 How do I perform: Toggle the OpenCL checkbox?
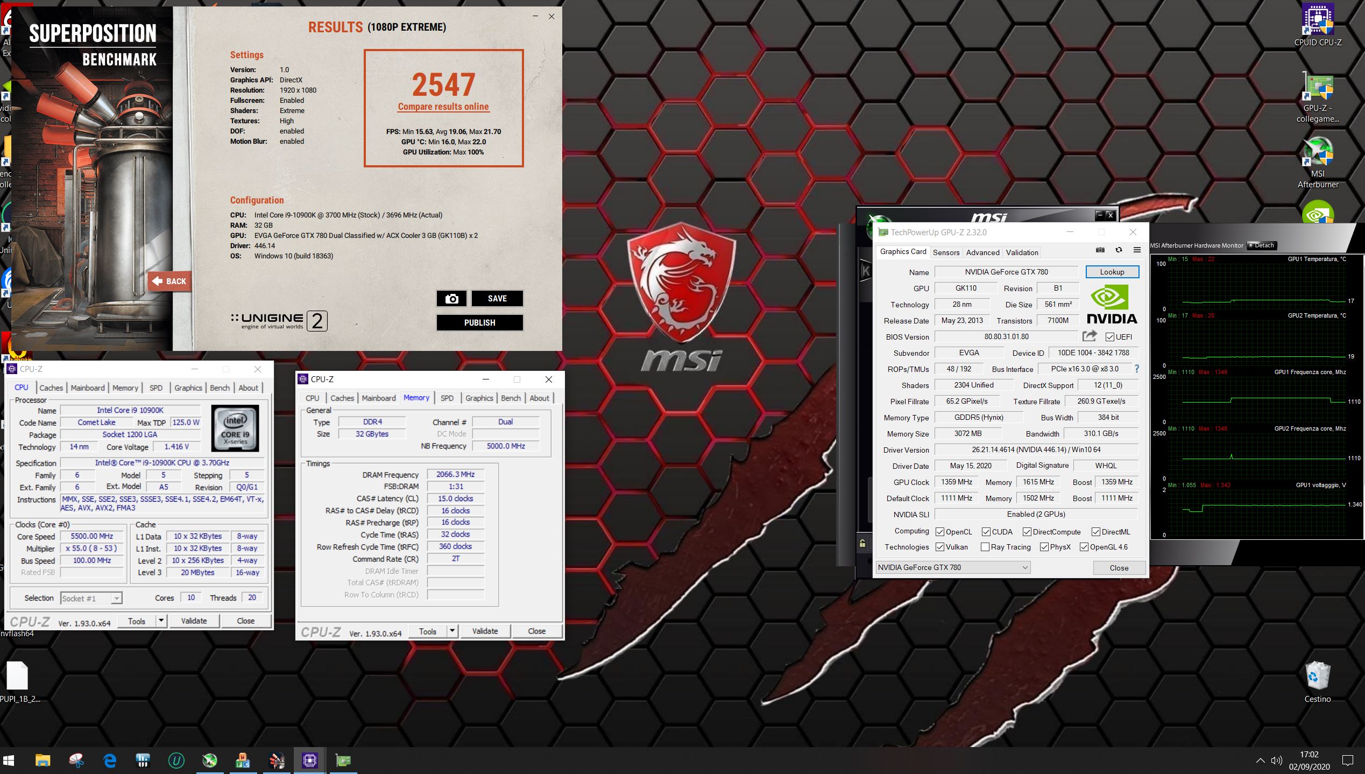940,532
